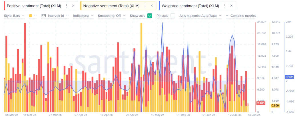
Task: Uncheck the Show axis checkbox
Action: (150, 16)
